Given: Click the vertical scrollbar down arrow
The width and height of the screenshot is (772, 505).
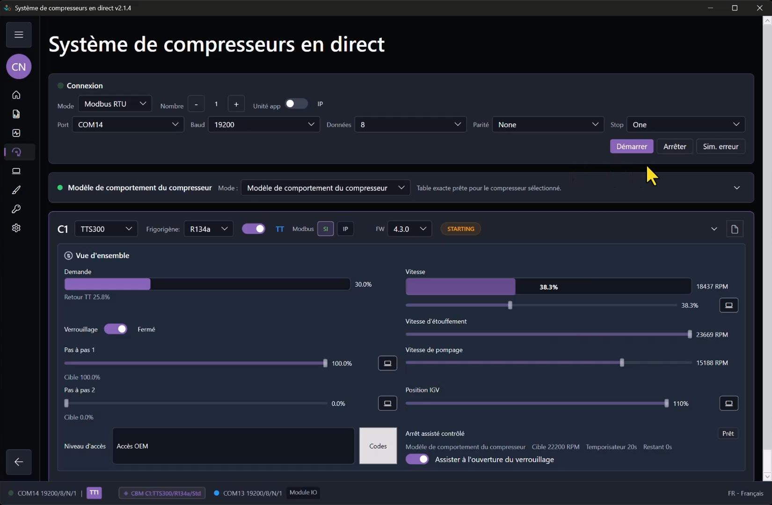Looking at the screenshot, I should pos(767,476).
